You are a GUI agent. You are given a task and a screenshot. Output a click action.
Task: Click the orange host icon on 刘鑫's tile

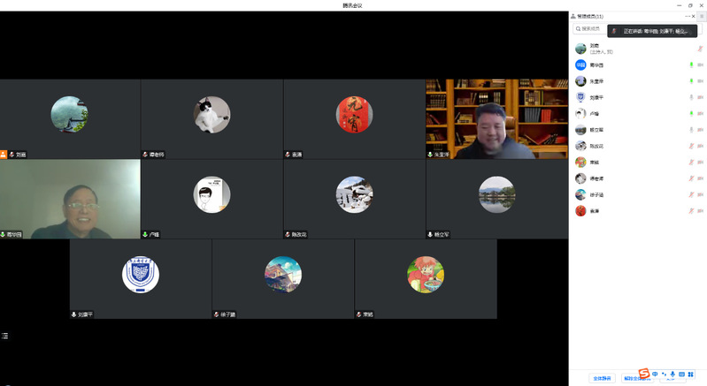(x=4, y=154)
